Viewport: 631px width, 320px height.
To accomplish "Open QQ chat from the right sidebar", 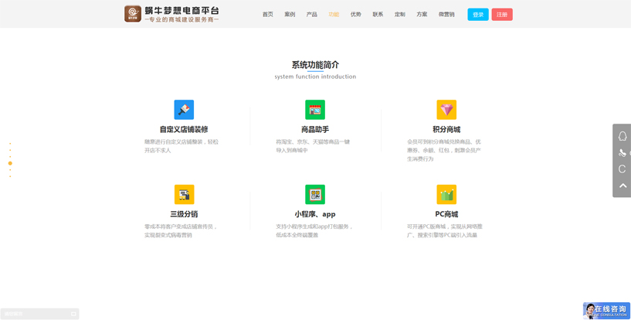I will [623, 136].
